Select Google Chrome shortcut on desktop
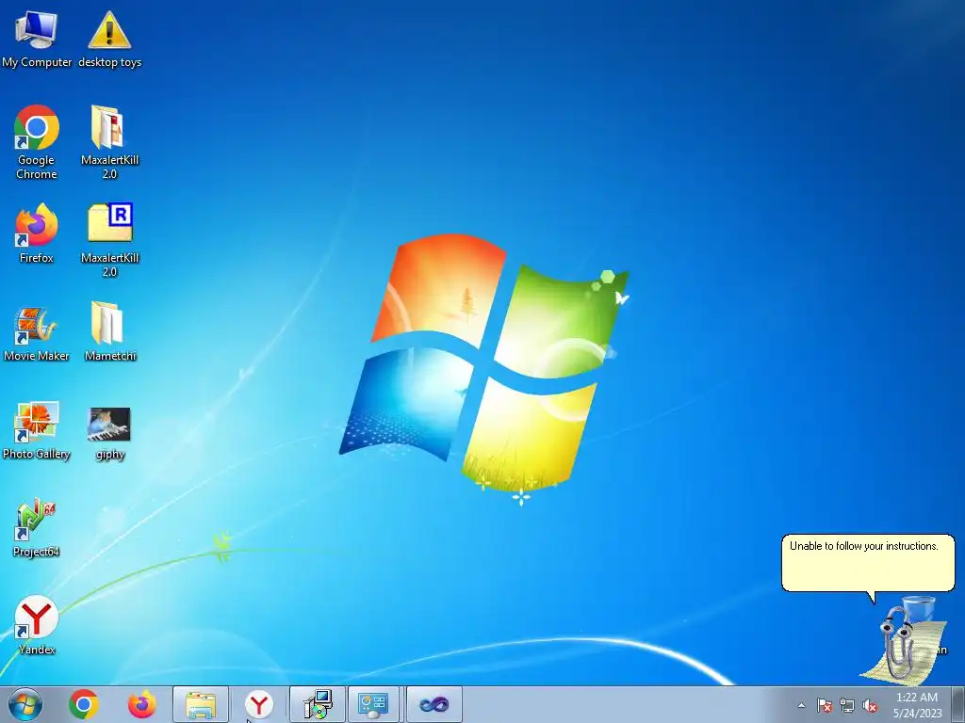This screenshot has height=723, width=965. pos(37,142)
